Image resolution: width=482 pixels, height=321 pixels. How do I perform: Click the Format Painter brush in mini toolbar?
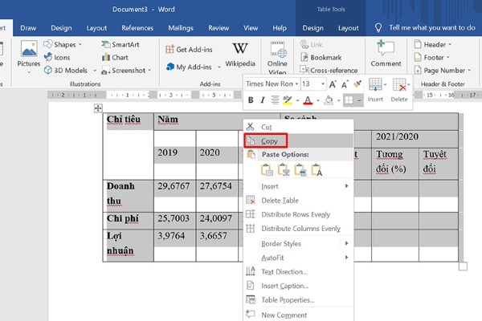(357, 83)
